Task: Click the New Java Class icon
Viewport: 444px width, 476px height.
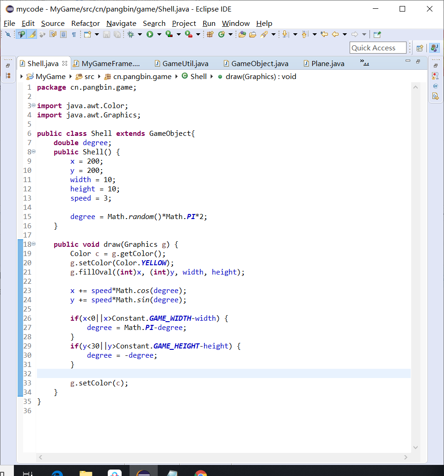Action: coord(222,34)
